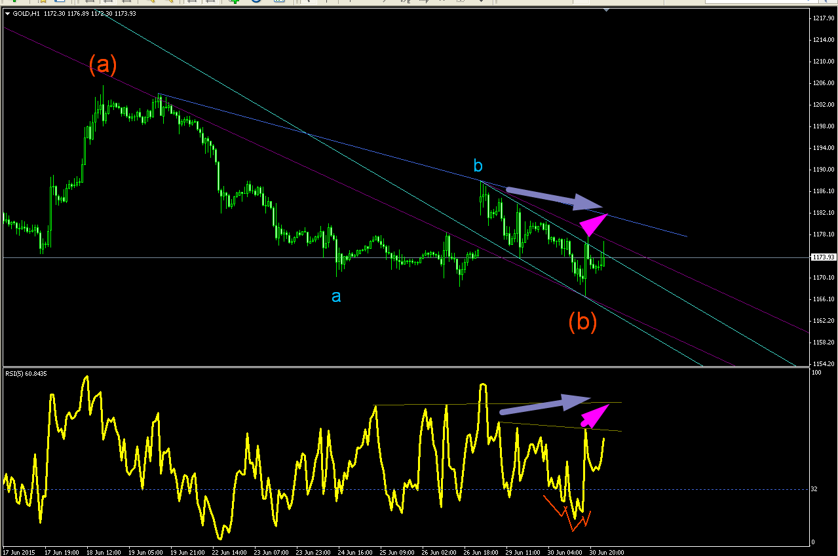Click the RSI level 32 axis label

tap(814, 489)
